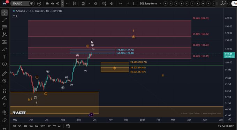Toggle lock all drawings padlock

click(5, 105)
